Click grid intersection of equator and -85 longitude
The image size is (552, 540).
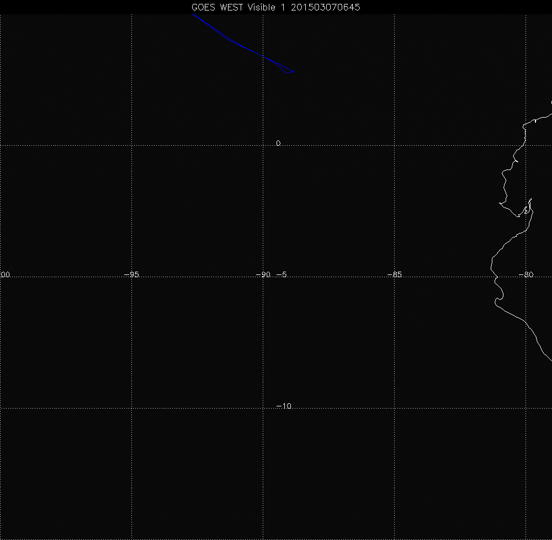point(394,145)
